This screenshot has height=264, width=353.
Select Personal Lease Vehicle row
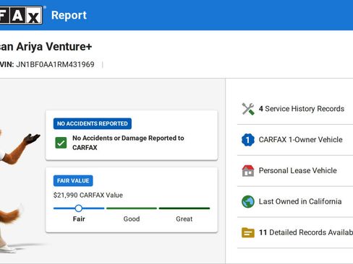click(295, 171)
